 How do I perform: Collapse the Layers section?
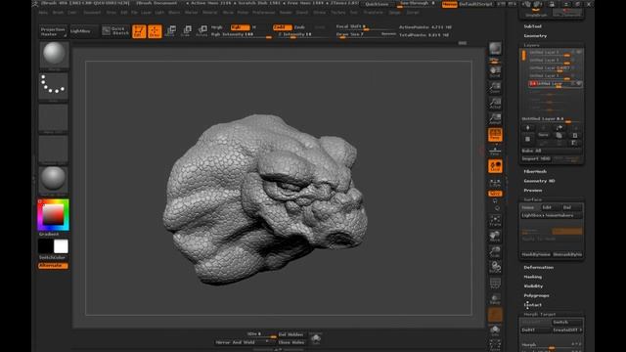coord(532,45)
